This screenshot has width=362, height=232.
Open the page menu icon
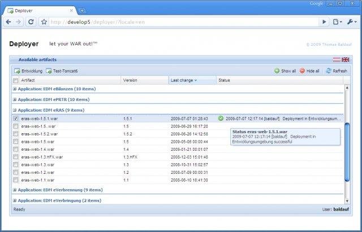click(x=337, y=22)
